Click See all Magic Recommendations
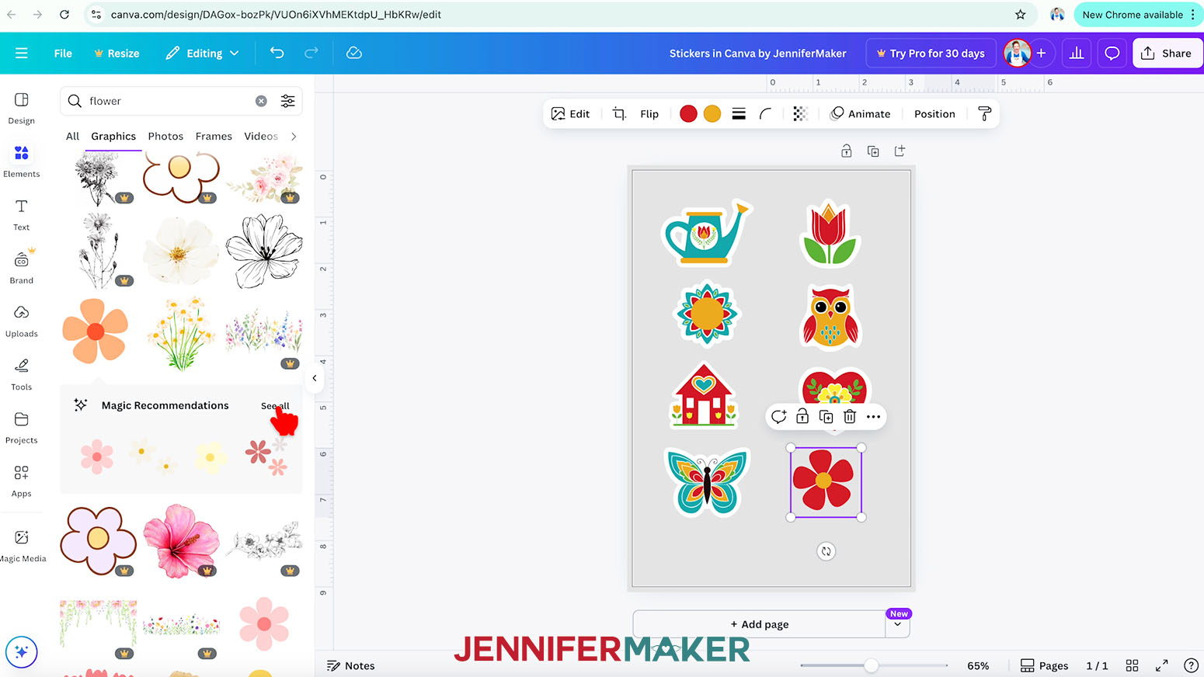The image size is (1204, 677). [275, 406]
